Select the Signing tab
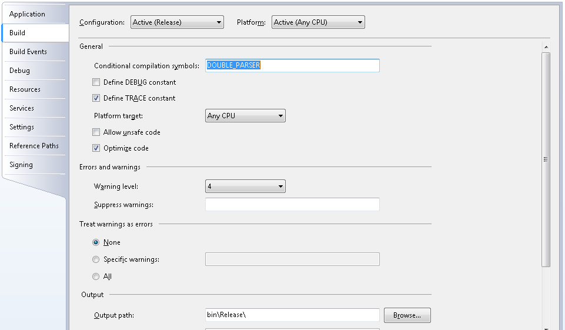Viewport: 565px width, 330px height. [x=21, y=165]
